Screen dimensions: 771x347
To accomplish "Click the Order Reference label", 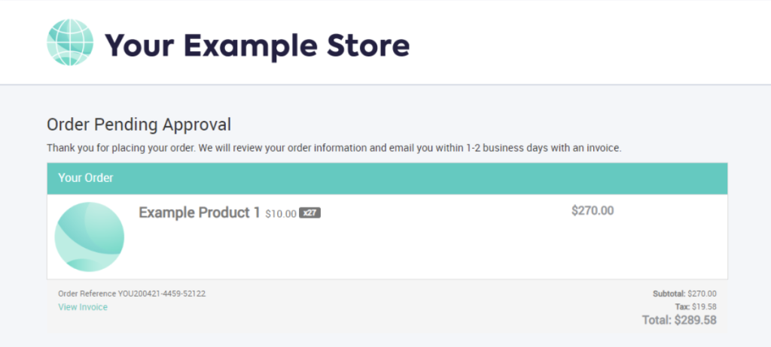I will (87, 294).
